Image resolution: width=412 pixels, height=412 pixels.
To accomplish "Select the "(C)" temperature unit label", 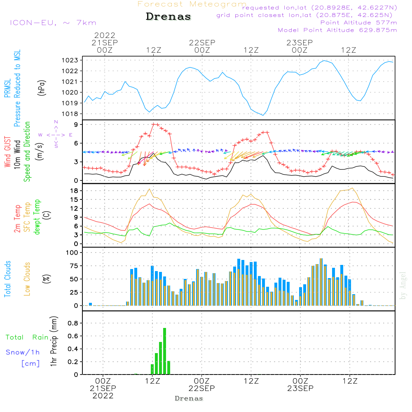I will tap(47, 215).
